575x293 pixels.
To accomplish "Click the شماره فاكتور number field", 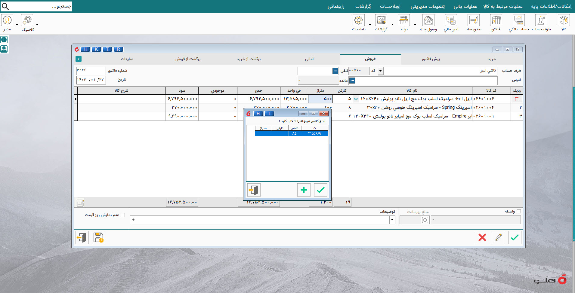I will click(x=91, y=71).
